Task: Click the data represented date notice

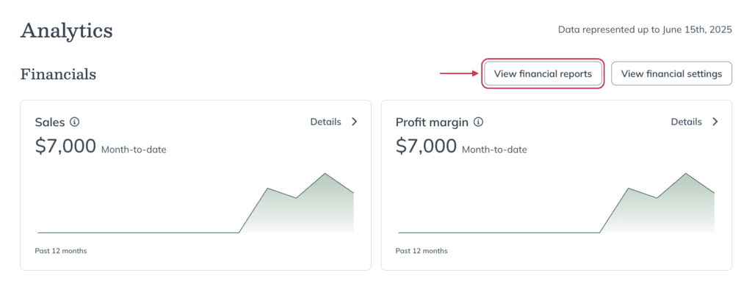Action: (x=645, y=30)
